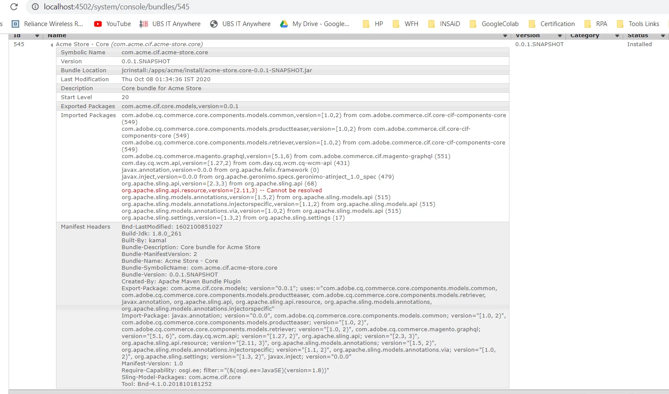Select the Build-Jdk: 1.8.0_261 manifest line

point(151,234)
